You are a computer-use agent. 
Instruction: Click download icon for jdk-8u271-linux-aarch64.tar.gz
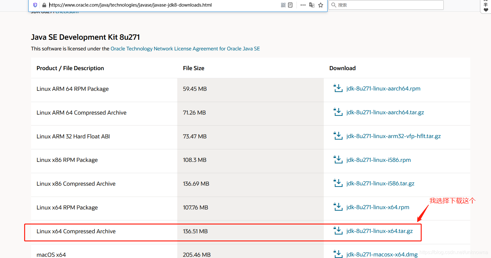[x=338, y=112]
